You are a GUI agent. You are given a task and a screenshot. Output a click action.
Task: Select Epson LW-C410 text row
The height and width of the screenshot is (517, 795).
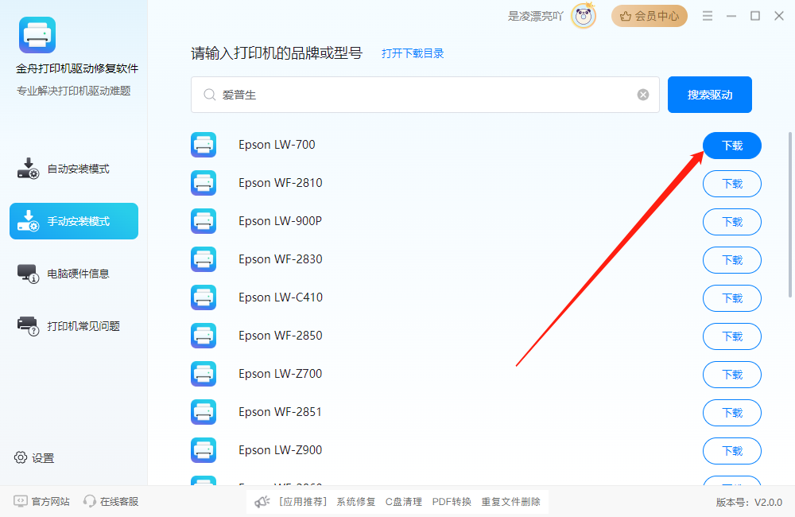click(x=281, y=297)
